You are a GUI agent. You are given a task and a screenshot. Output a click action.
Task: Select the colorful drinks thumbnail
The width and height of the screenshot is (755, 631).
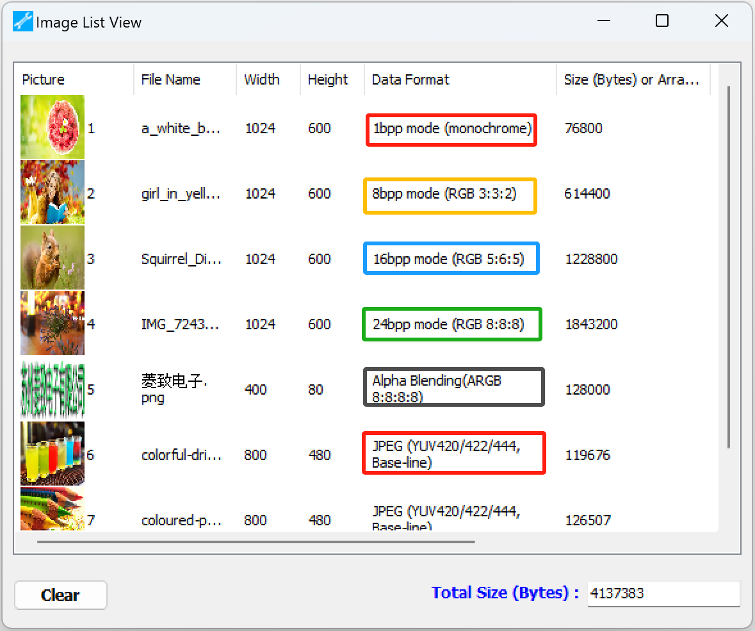(53, 454)
